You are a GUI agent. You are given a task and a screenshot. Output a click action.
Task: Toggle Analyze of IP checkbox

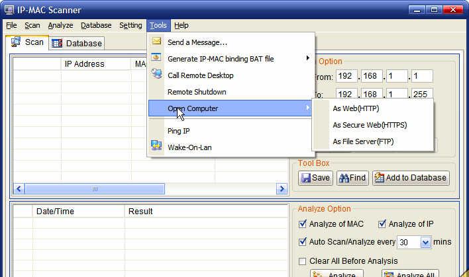pyautogui.click(x=382, y=224)
